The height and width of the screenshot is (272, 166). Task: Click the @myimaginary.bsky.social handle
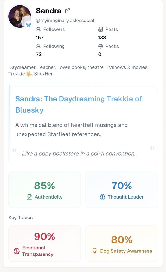tap(65, 20)
